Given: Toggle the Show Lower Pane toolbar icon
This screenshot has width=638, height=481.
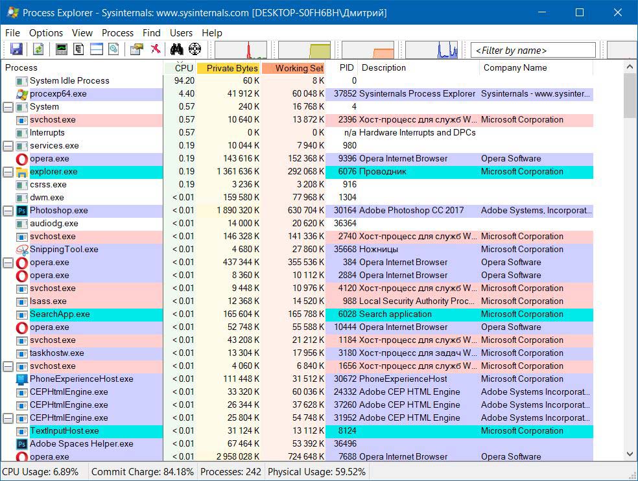Looking at the screenshot, I should tap(97, 49).
